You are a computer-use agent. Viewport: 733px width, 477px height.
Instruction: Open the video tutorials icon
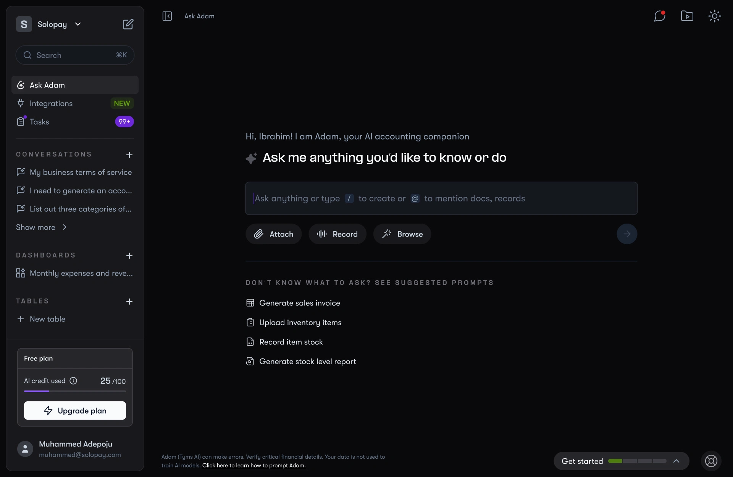687,16
